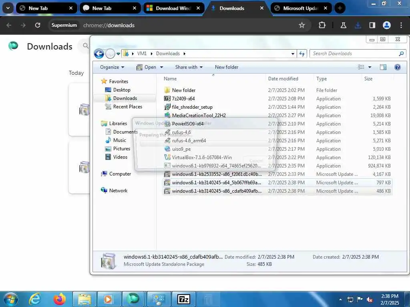This screenshot has width=410, height=307.
Task: Open Explorer Help question mark icon
Action: pos(398,67)
